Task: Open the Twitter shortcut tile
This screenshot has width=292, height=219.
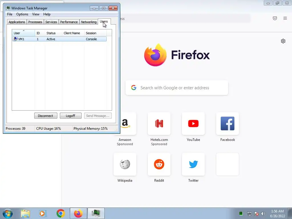Action: (193, 164)
